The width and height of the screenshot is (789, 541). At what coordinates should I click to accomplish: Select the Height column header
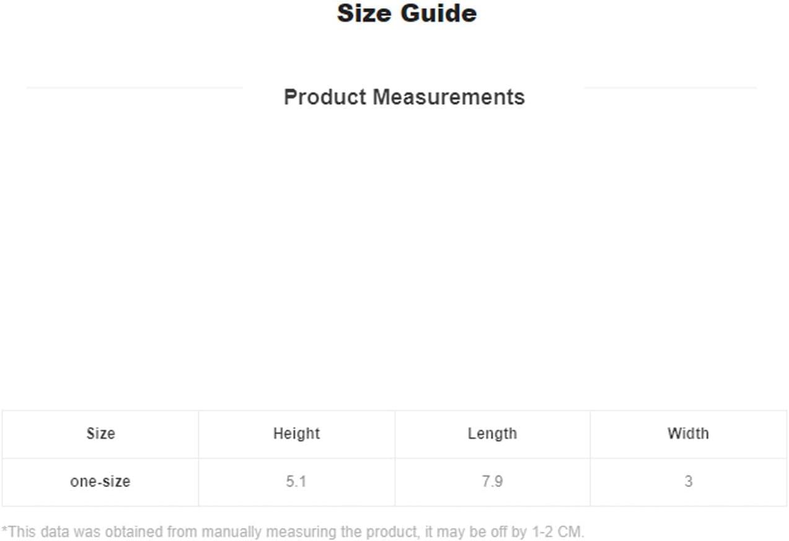point(296,433)
